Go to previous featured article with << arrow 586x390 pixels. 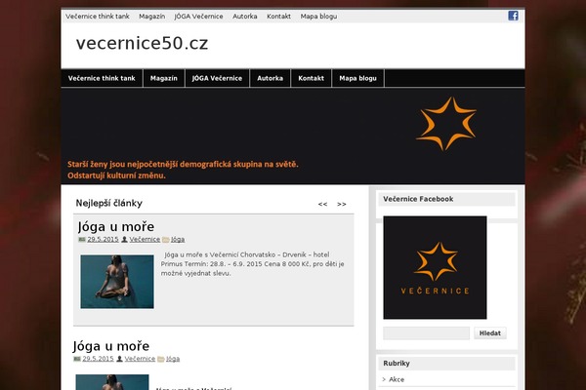(322, 204)
